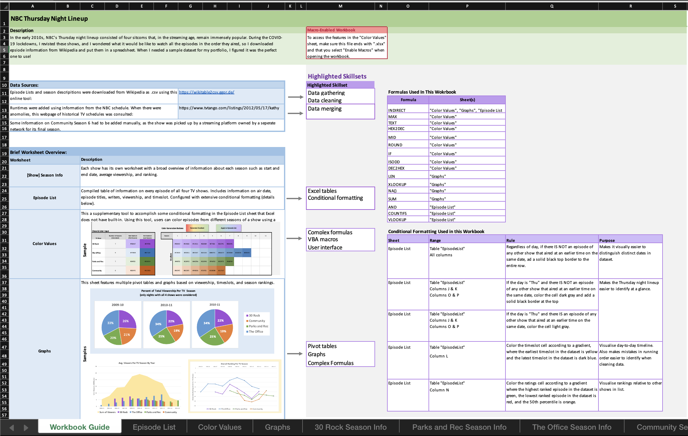Click arrow pointing to Data merging box
Viewport: 688px width, 436px height.
pos(295,113)
